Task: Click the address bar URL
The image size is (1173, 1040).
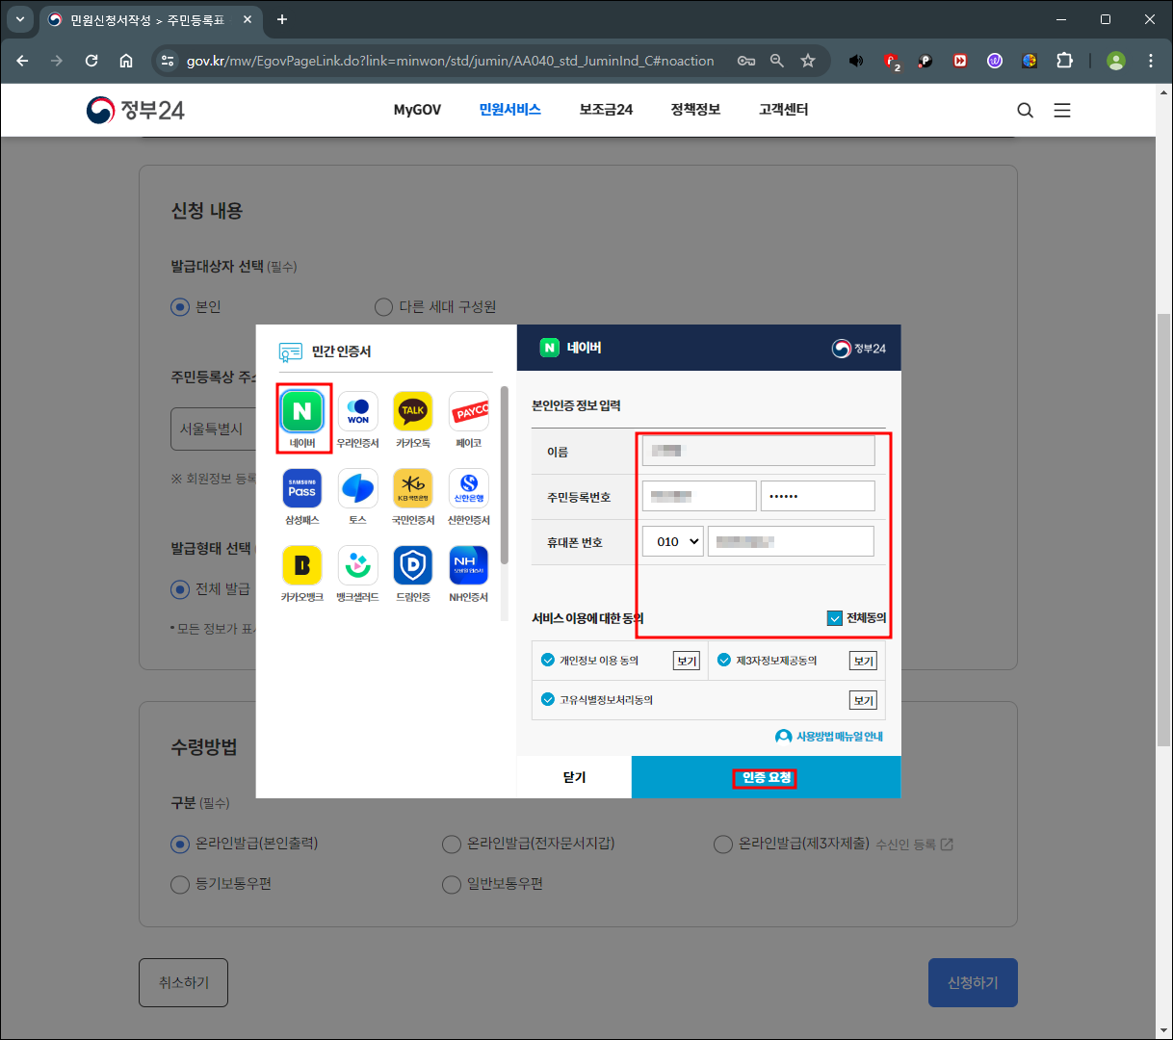Action: point(451,61)
